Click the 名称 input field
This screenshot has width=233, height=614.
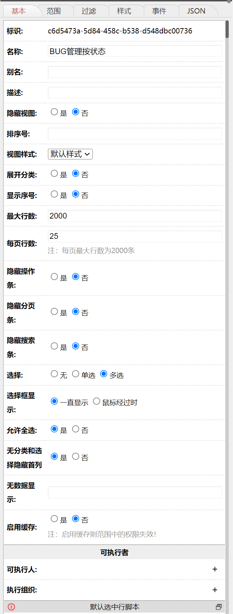coord(135,51)
